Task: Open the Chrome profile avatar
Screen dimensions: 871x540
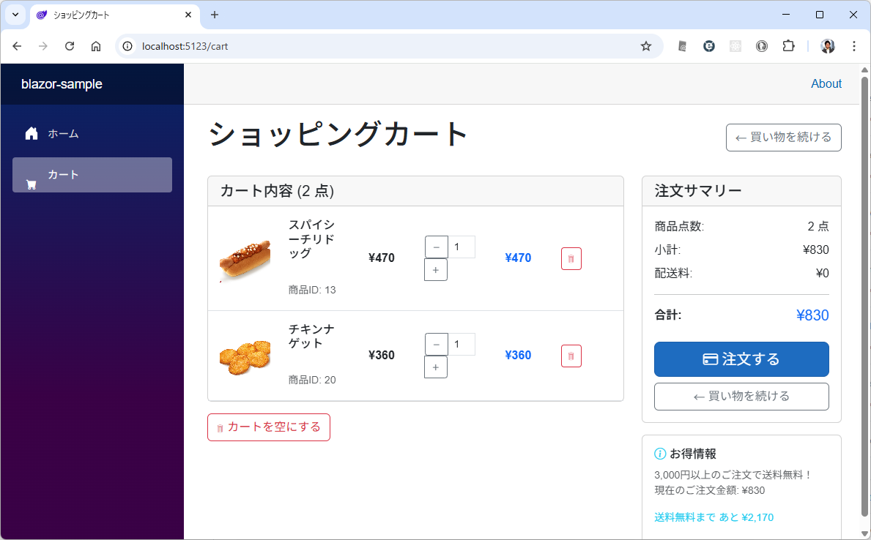Action: pyautogui.click(x=828, y=46)
